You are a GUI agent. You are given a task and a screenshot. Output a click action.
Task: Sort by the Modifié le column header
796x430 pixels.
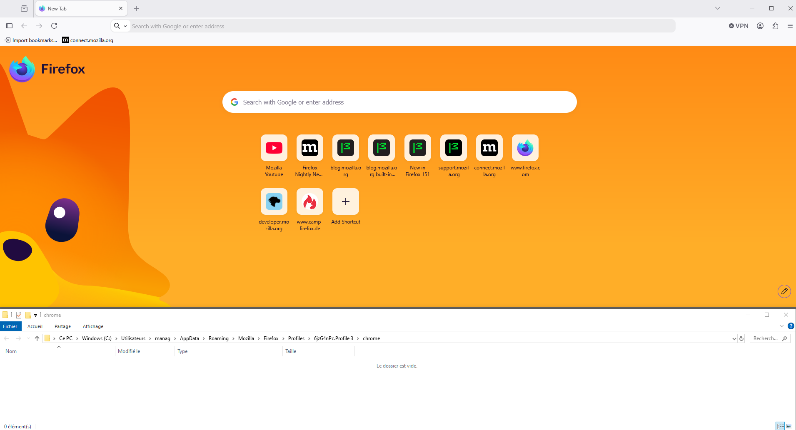click(x=145, y=351)
